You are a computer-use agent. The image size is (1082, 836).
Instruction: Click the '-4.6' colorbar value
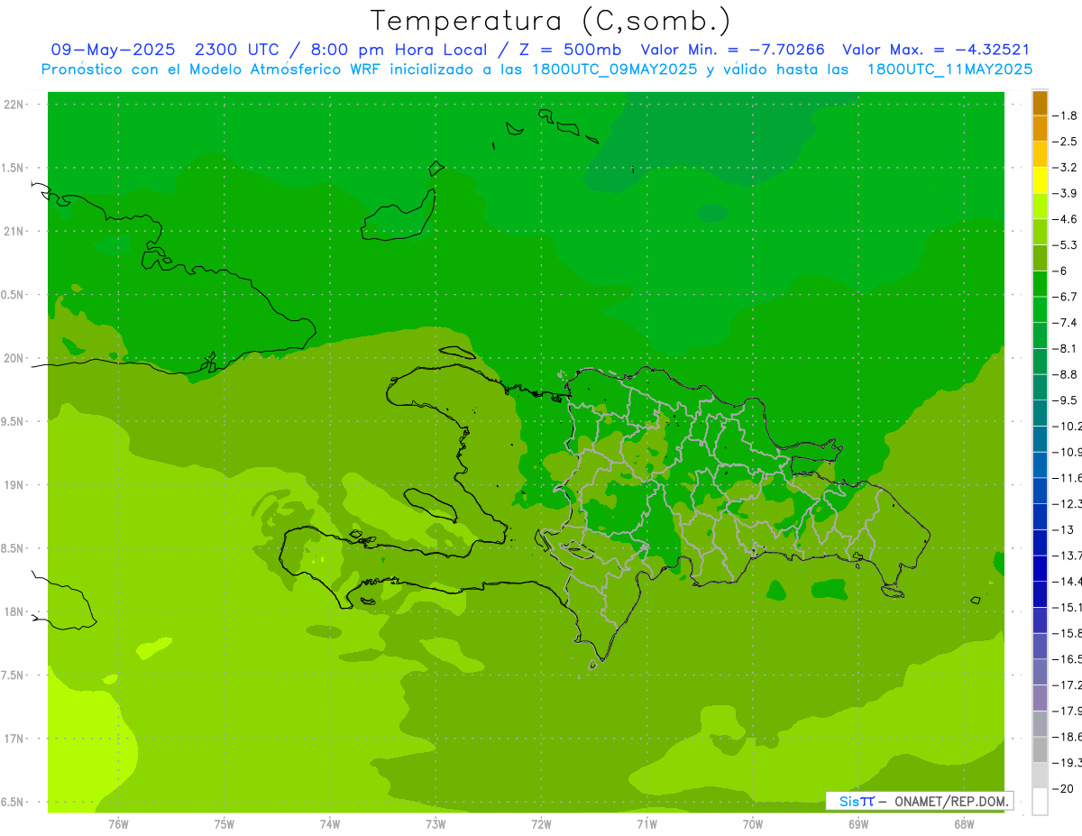[x=1065, y=219]
